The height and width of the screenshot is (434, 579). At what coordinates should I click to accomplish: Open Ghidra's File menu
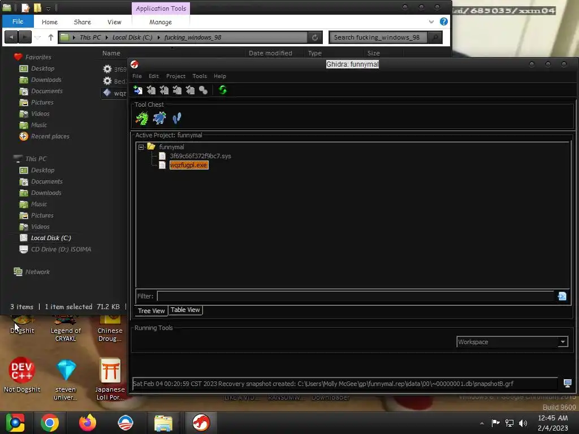pyautogui.click(x=137, y=76)
